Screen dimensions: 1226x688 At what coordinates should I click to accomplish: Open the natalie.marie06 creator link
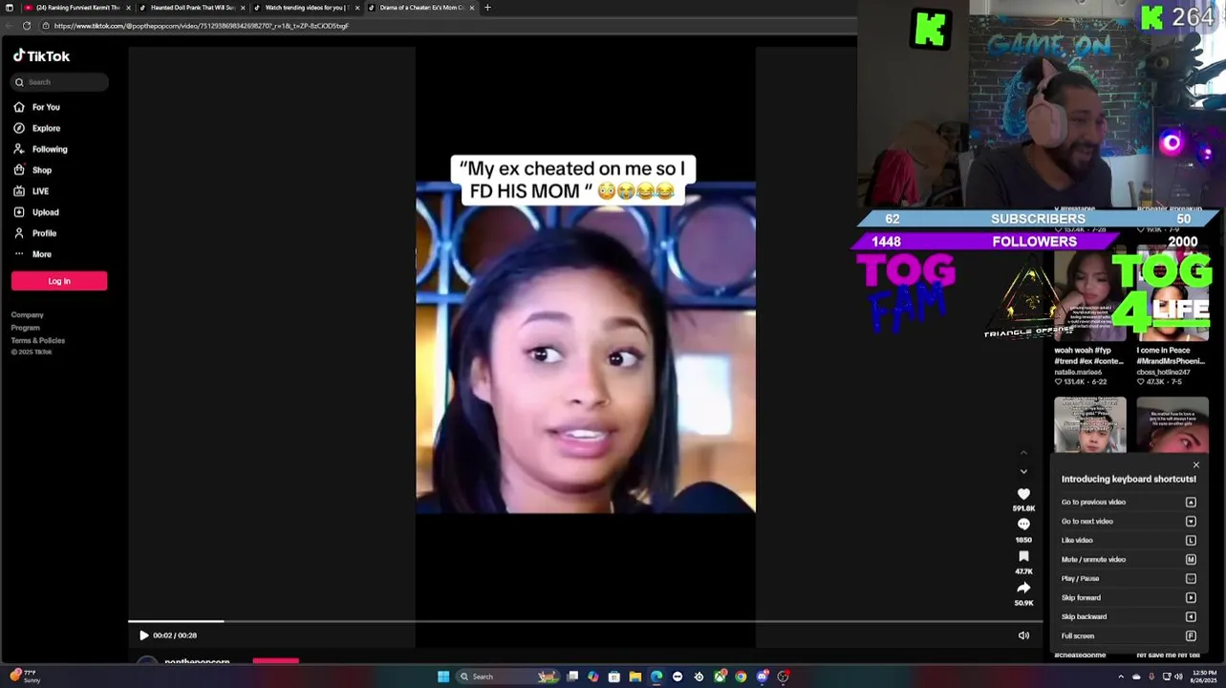(1078, 372)
